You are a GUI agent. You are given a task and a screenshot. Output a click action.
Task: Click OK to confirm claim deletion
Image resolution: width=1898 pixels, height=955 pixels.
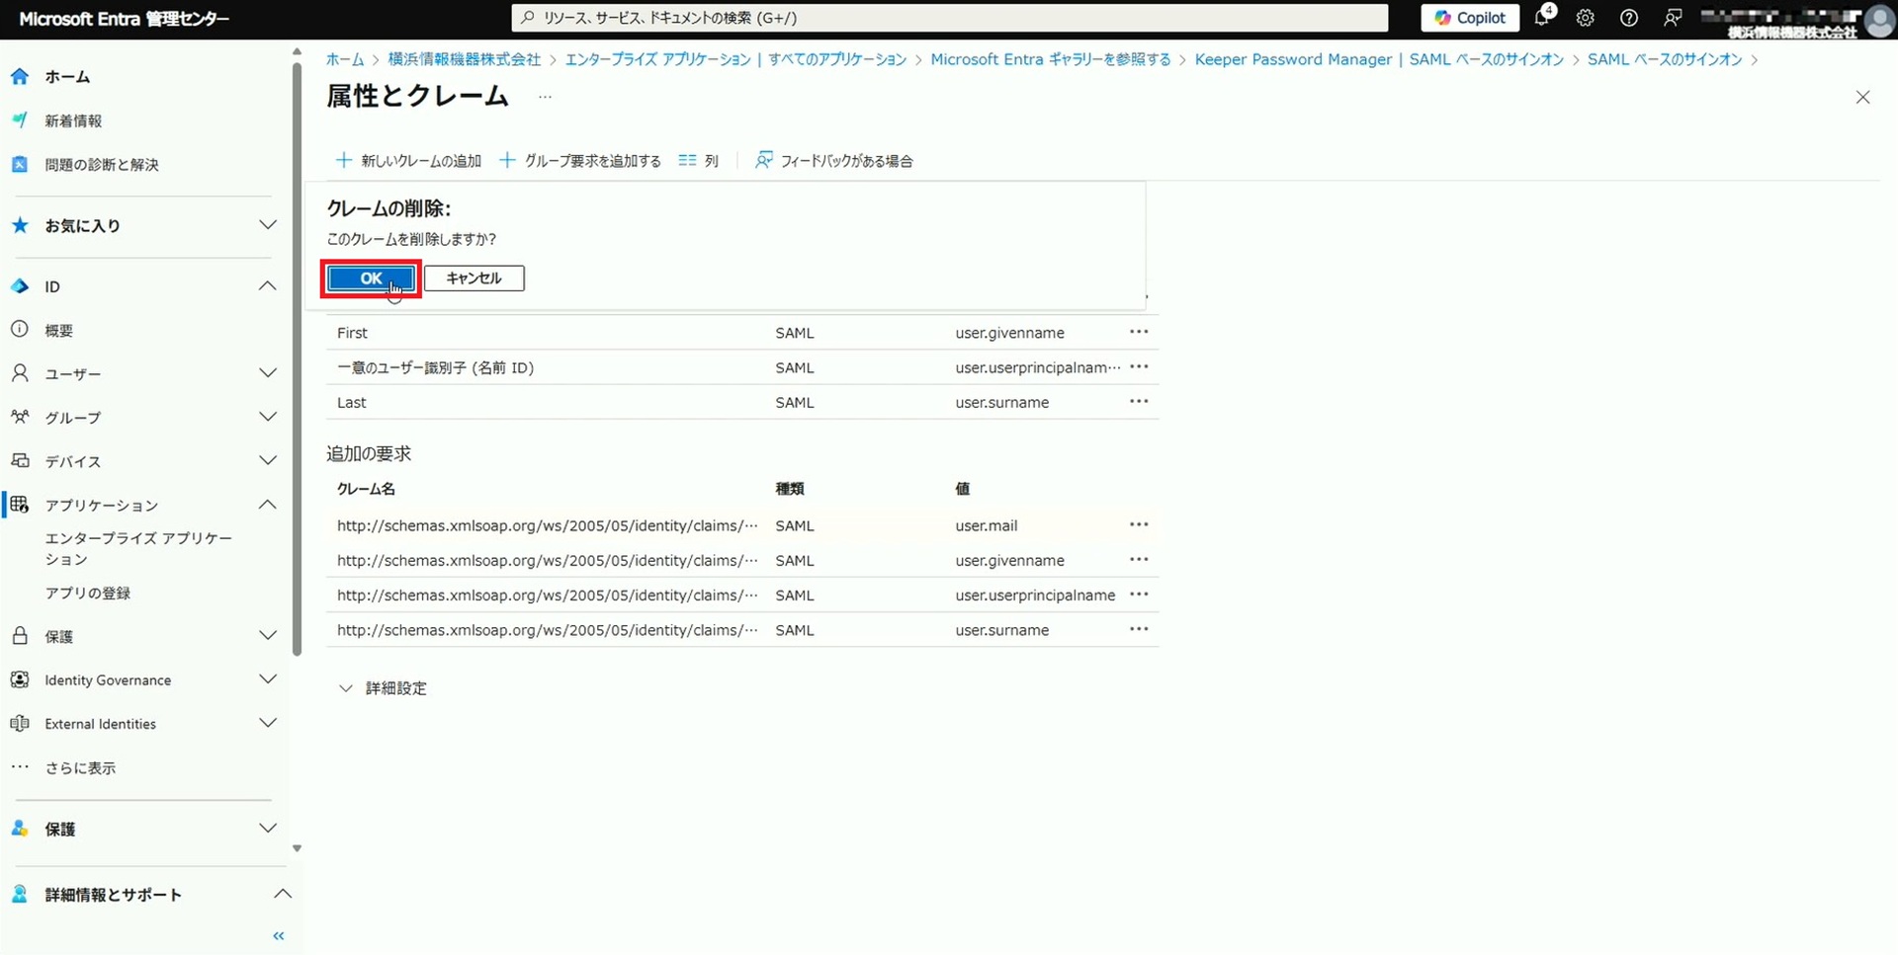click(x=371, y=279)
